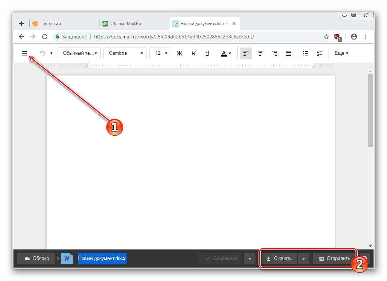This screenshot has width=387, height=281.
Task: Expand the font size 12 dropdown
Action: pyautogui.click(x=160, y=53)
